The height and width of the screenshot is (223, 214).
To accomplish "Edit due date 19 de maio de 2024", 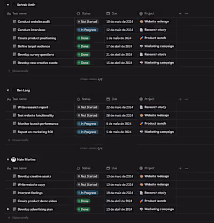I will click(x=120, y=193).
